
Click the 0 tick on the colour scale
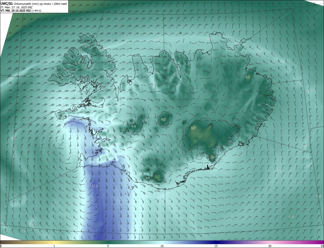point(1,246)
